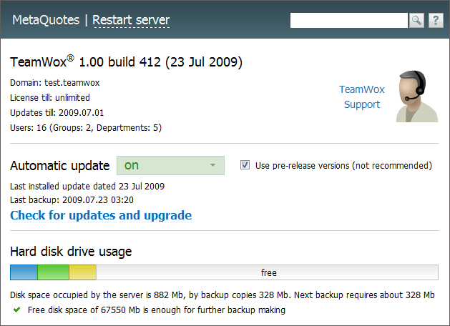Click the text 'Updates till: 2009.07.01'
This screenshot has width=450, height=326.
coord(57,113)
